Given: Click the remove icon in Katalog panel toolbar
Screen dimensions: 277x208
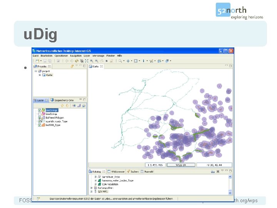Looking at the screenshot, I should (218, 171).
